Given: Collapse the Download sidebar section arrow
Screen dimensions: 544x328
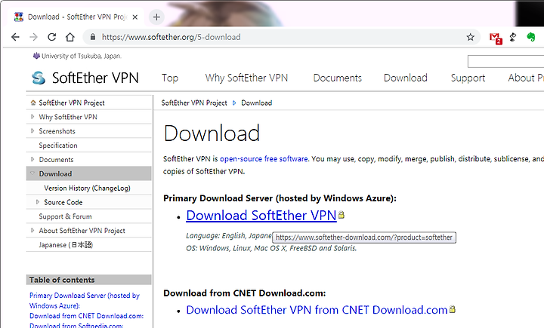Looking at the screenshot, I should click(32, 173).
